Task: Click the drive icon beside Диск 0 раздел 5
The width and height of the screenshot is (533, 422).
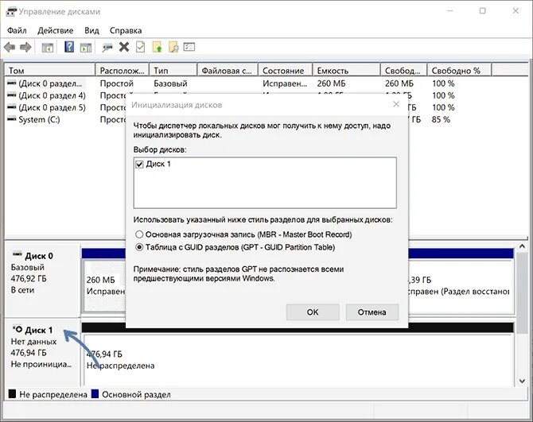Action: [x=12, y=107]
